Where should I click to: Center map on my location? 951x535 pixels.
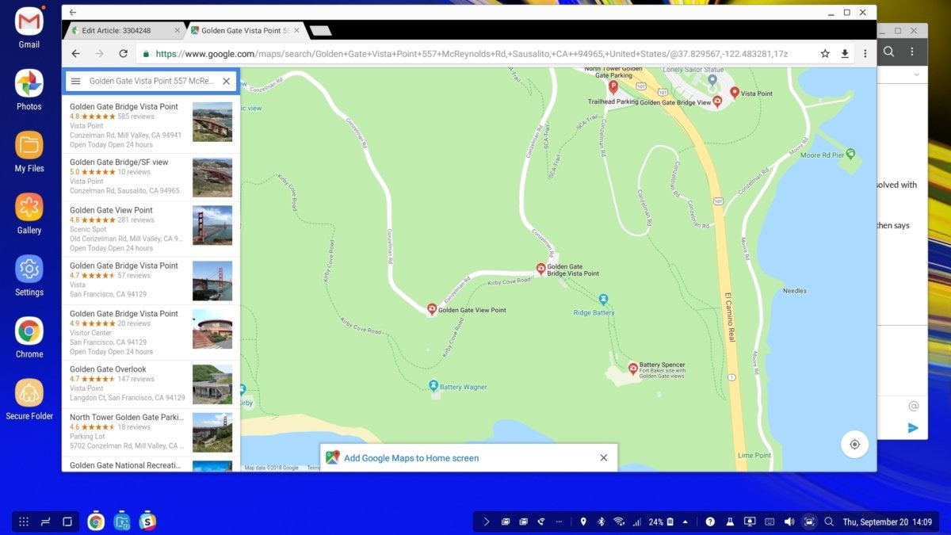point(854,444)
